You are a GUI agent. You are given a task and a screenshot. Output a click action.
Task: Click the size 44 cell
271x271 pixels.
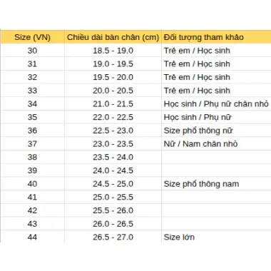click(x=32, y=237)
